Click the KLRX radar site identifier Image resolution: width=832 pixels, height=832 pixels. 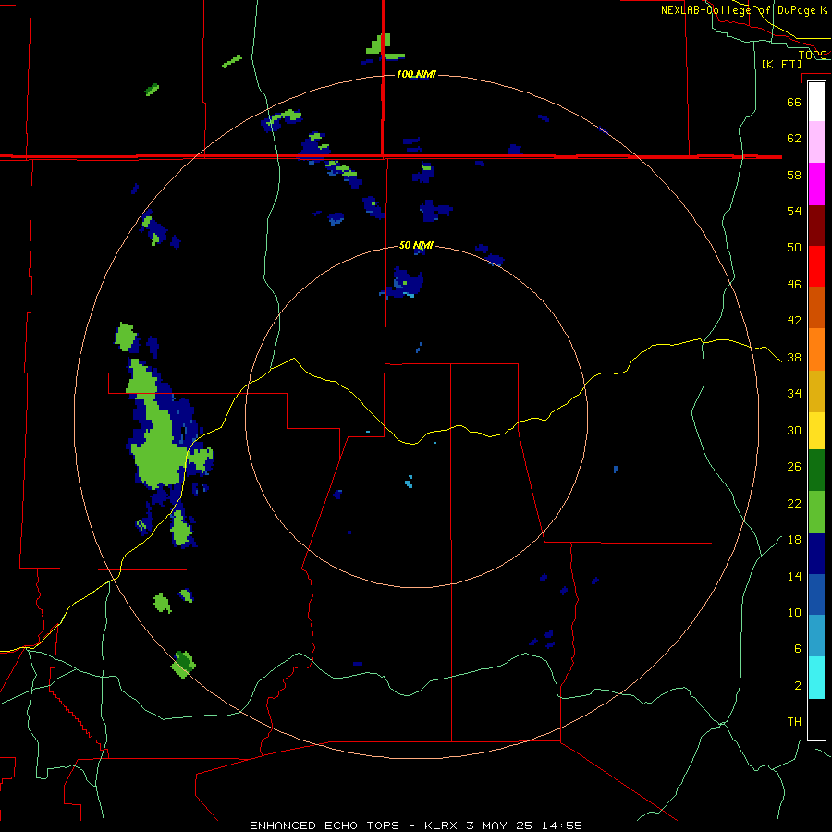click(x=443, y=826)
